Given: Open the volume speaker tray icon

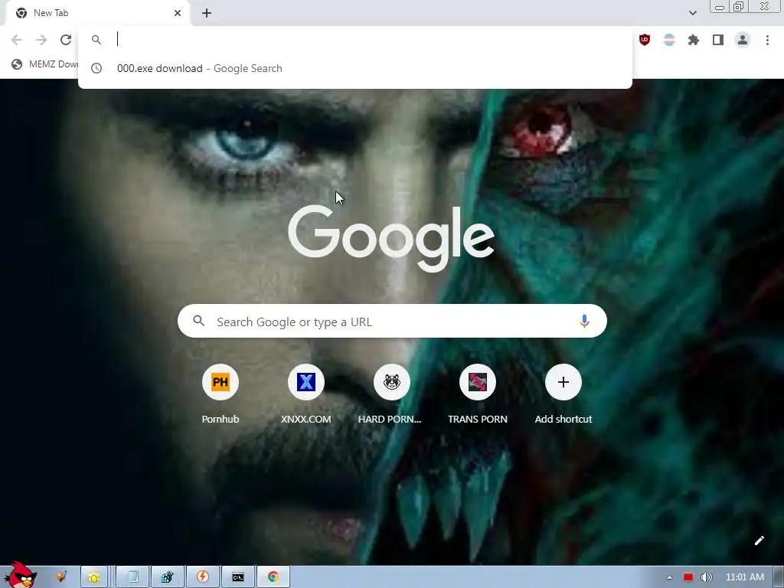Looking at the screenshot, I should coord(707,577).
